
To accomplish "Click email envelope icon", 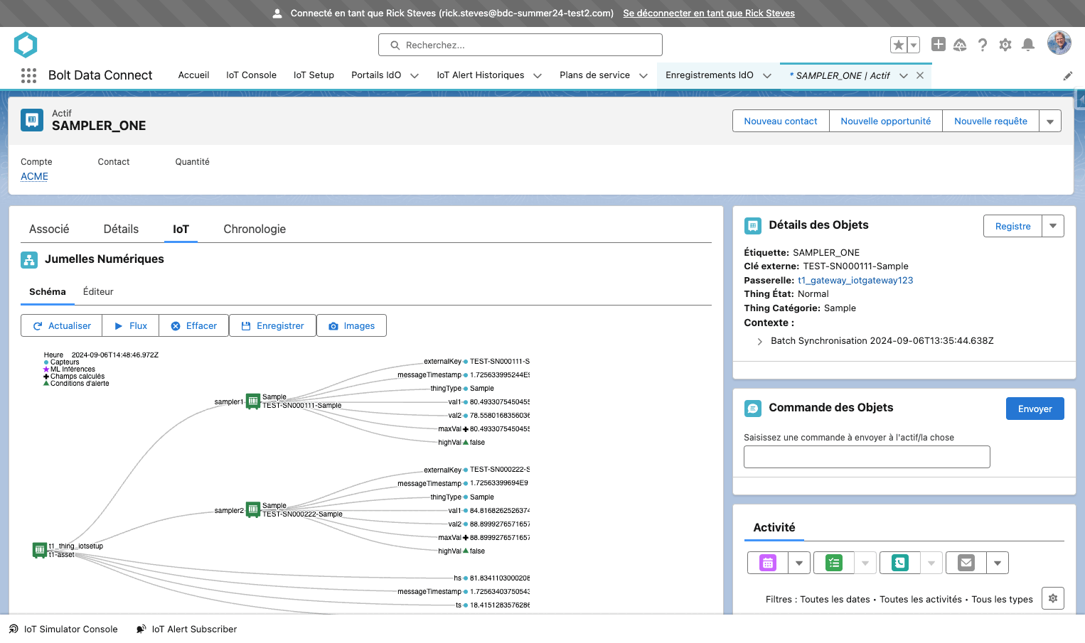I will point(966,563).
